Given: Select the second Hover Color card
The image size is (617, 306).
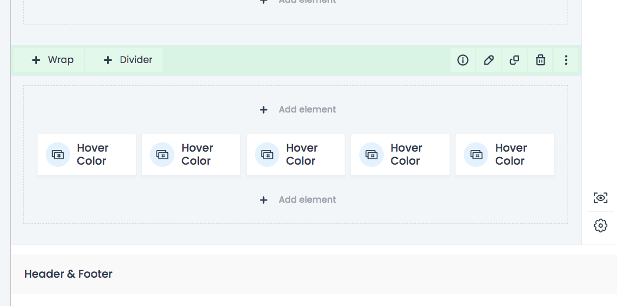Looking at the screenshot, I should pyautogui.click(x=191, y=154).
